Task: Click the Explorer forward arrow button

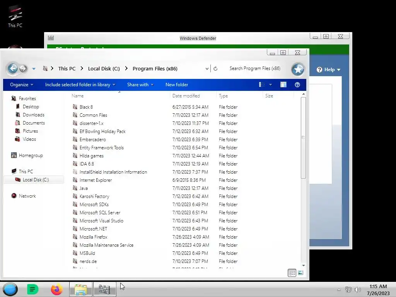Action: tap(23, 68)
